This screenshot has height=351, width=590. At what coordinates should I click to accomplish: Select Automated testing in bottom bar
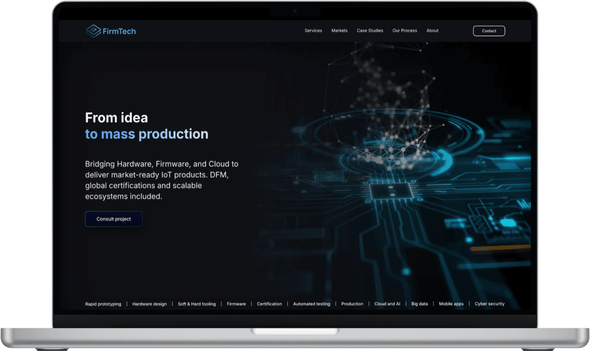click(x=312, y=304)
